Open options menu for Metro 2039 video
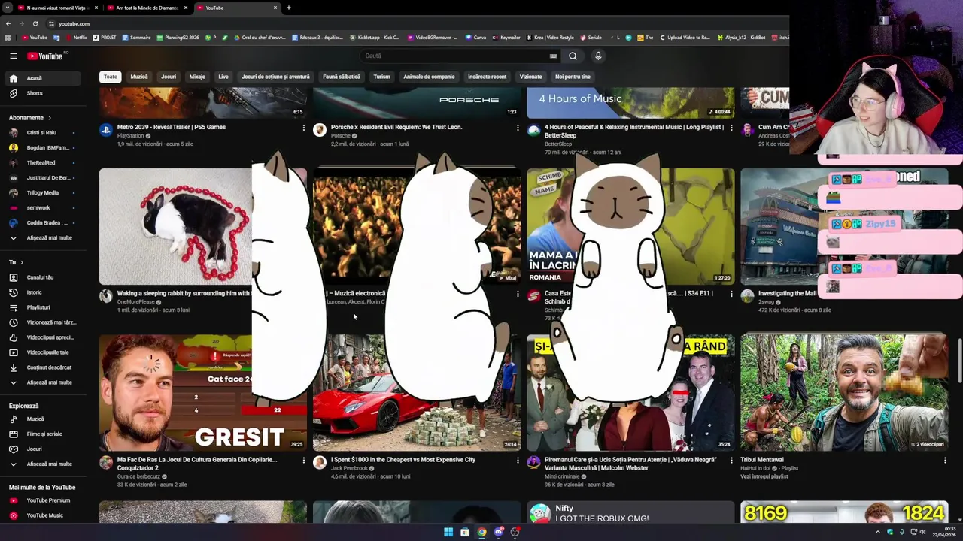Image resolution: width=963 pixels, height=541 pixels. point(303,128)
